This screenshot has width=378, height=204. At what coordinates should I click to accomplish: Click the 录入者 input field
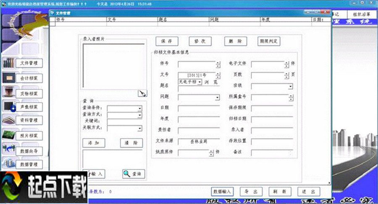point(272,131)
